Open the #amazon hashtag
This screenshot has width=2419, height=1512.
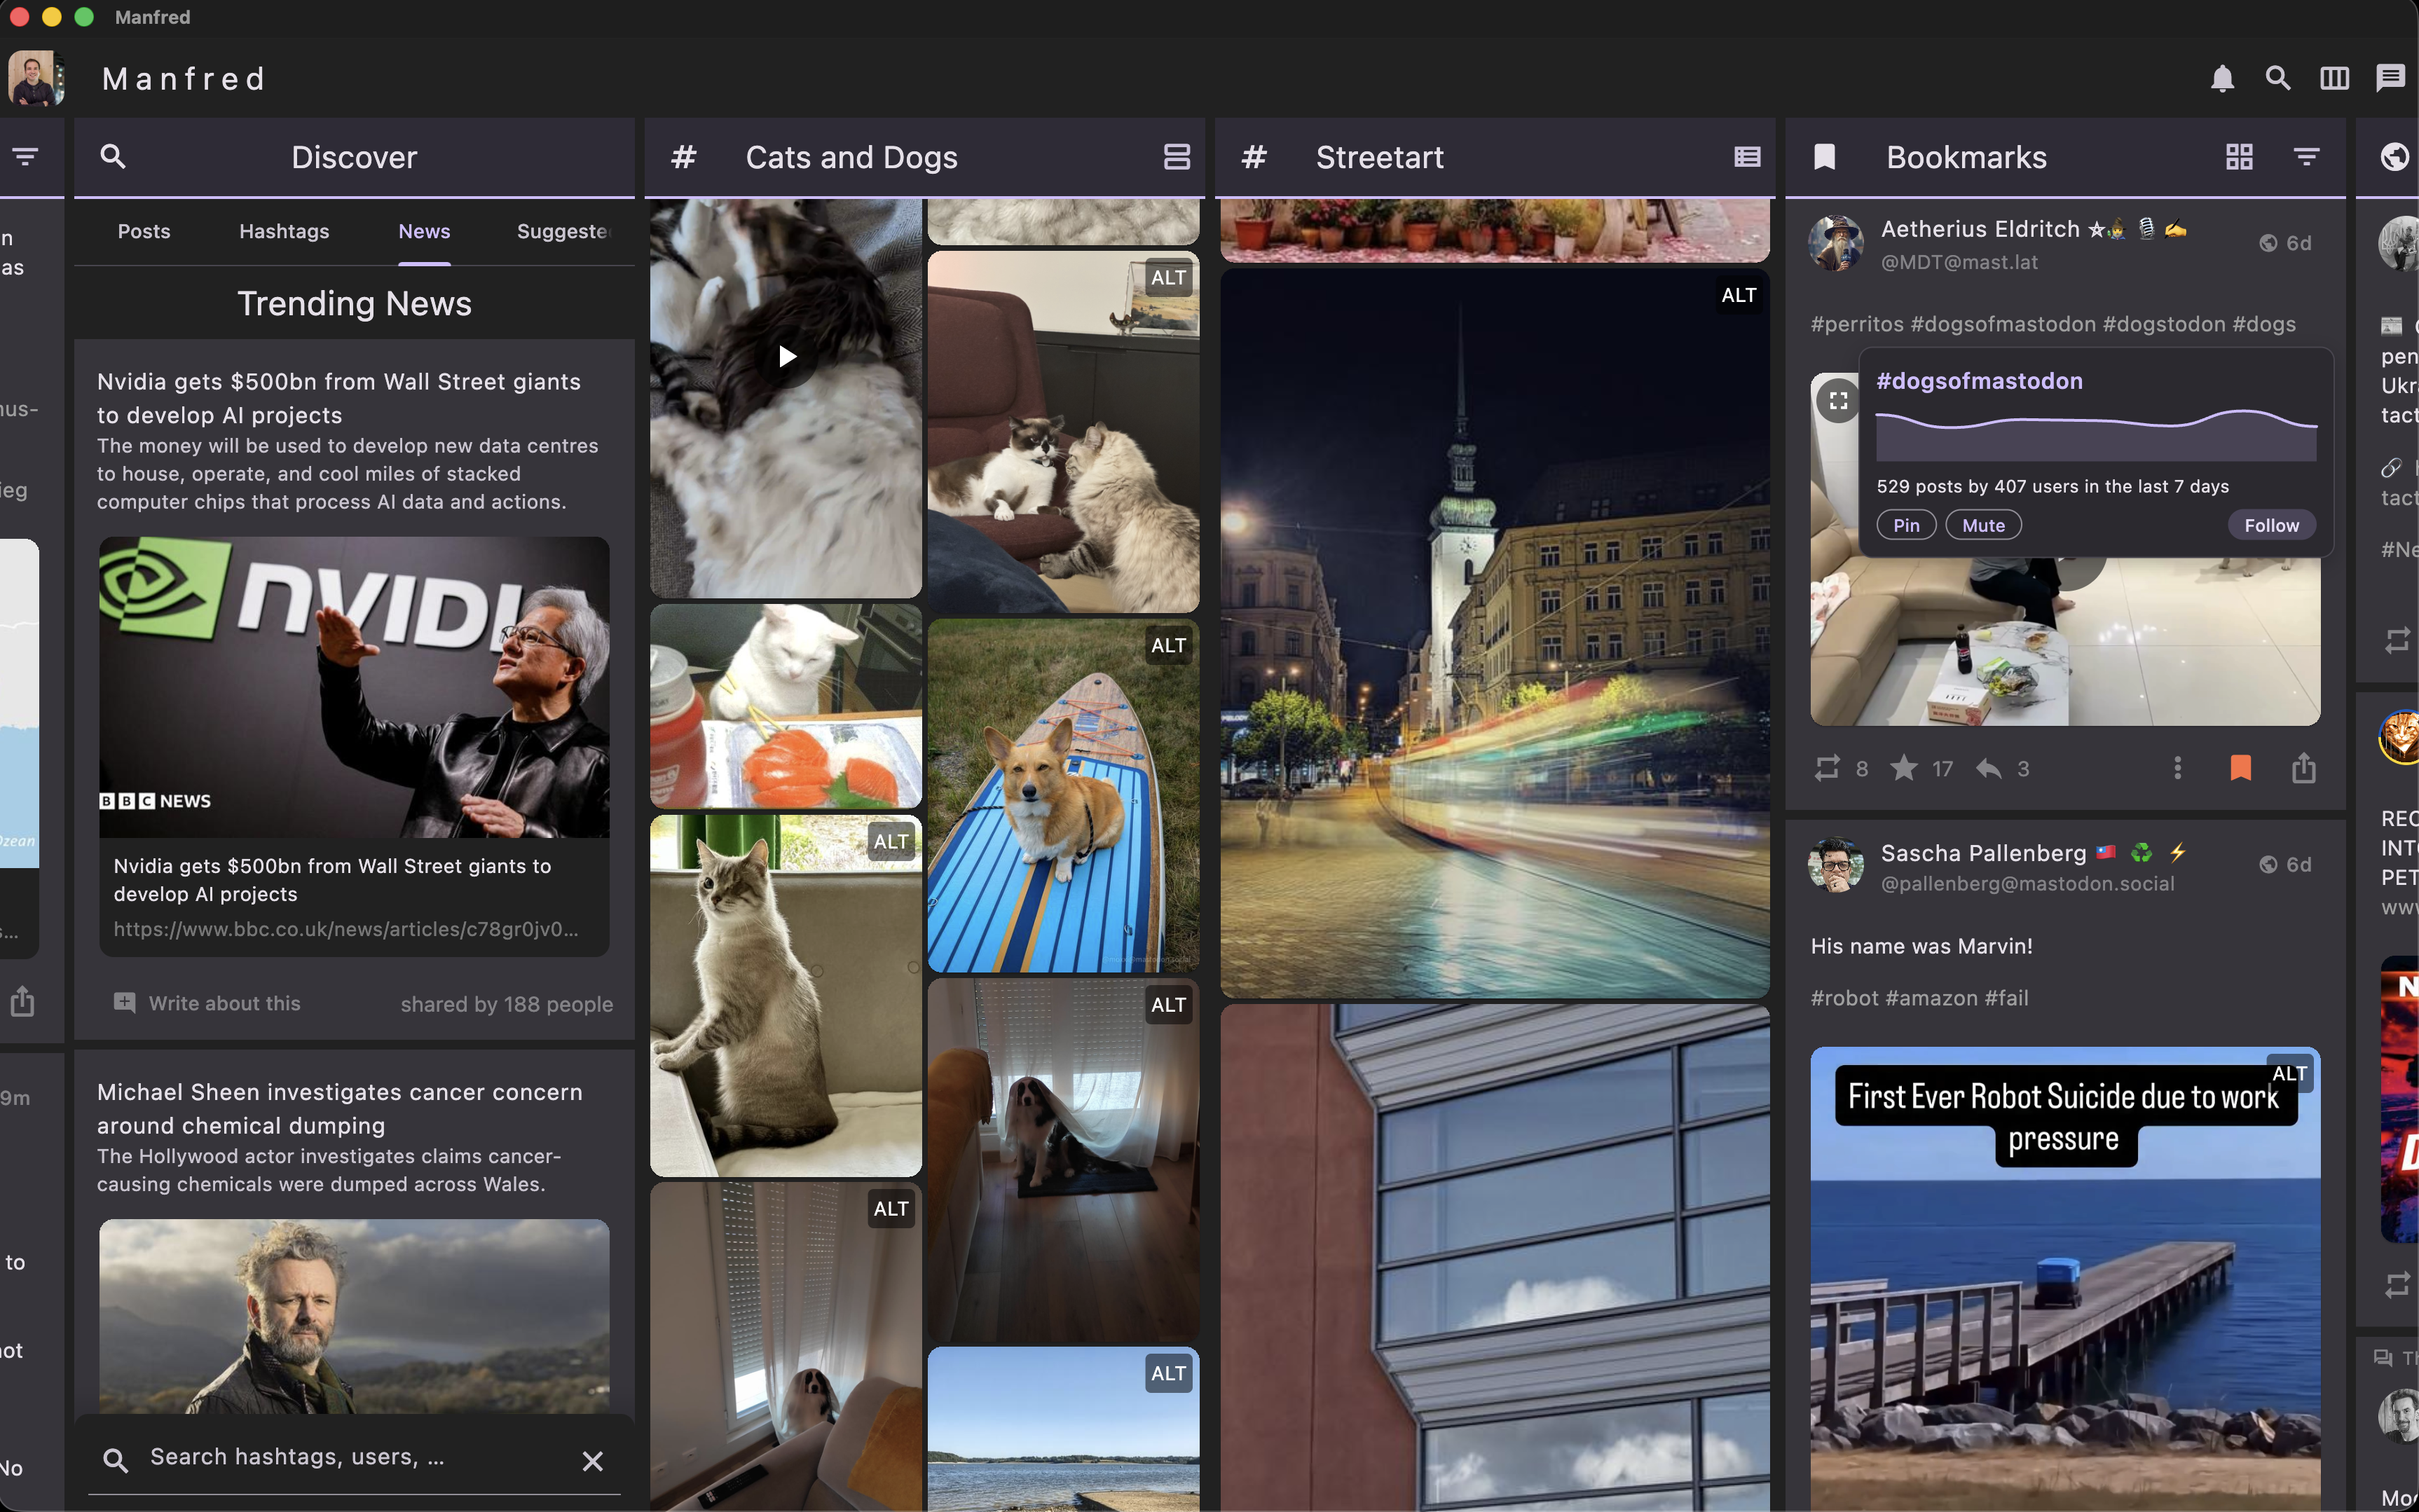(x=1931, y=998)
